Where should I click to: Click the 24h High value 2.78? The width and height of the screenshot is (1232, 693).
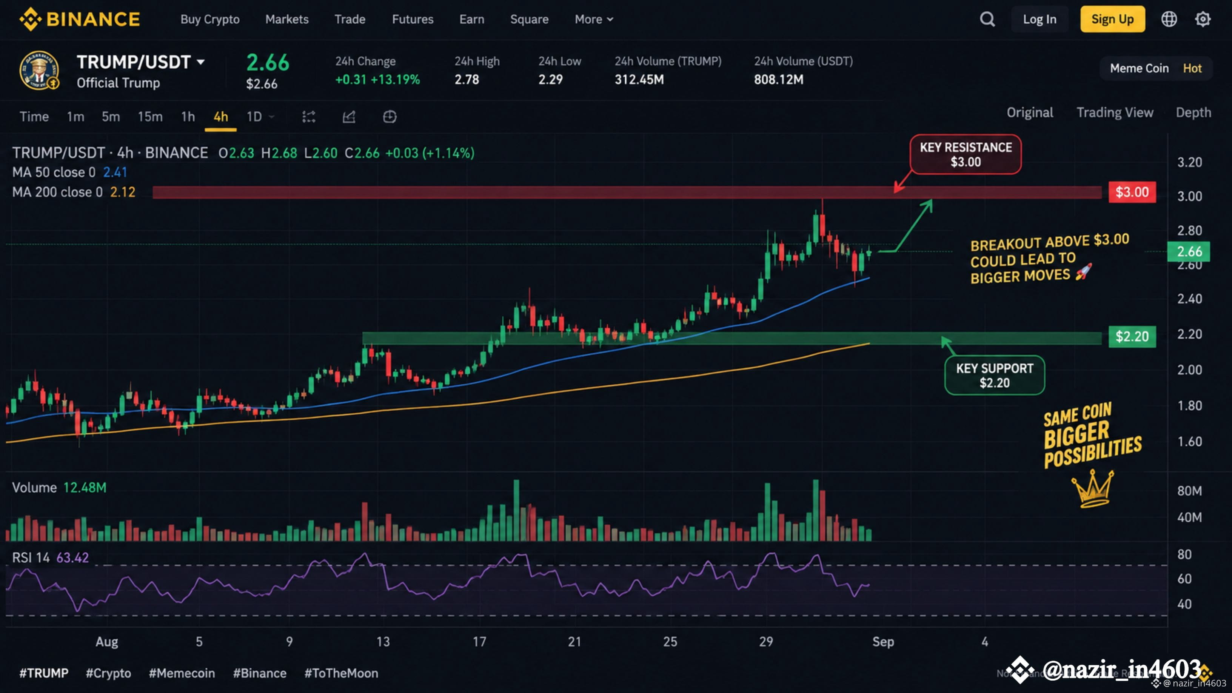coord(467,79)
